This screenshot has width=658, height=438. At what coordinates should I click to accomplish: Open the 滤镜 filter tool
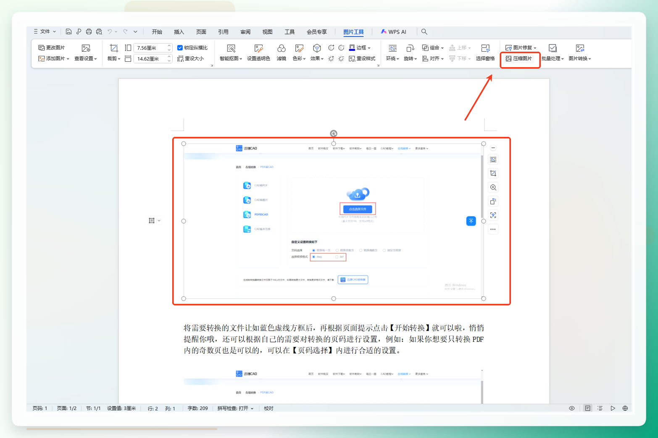coord(282,53)
